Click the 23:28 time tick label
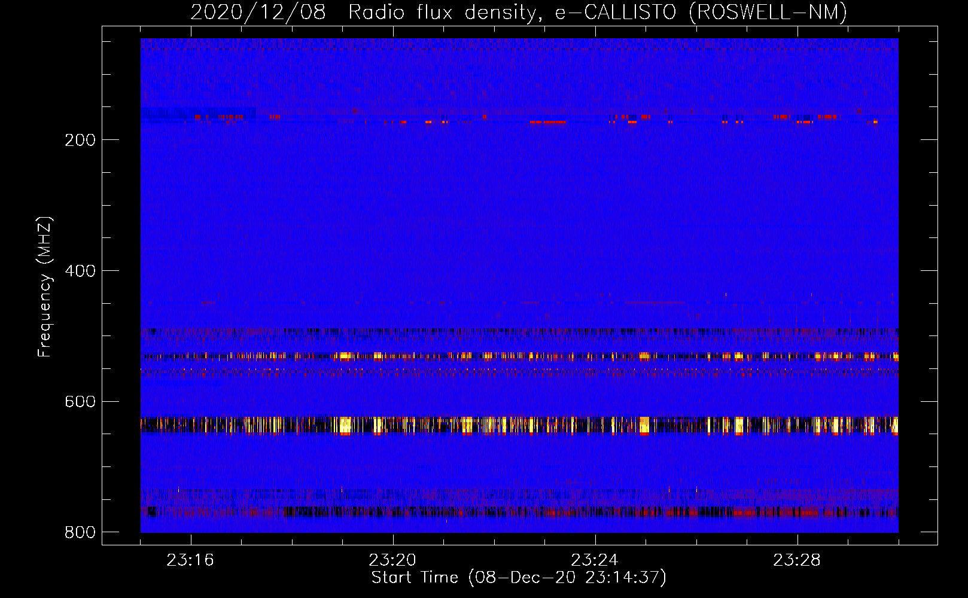Image resolution: width=968 pixels, height=598 pixels. [797, 560]
